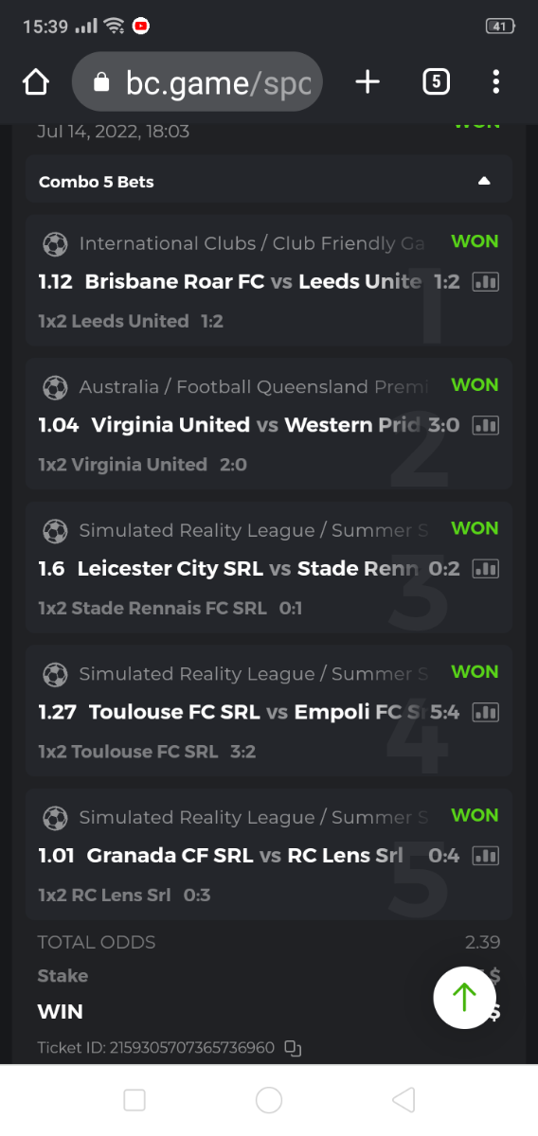The width and height of the screenshot is (538, 1136).
Task: Open stats icon for Granada CF SRL match
Action: [486, 856]
